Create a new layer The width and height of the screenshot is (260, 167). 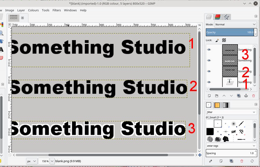point(209,96)
